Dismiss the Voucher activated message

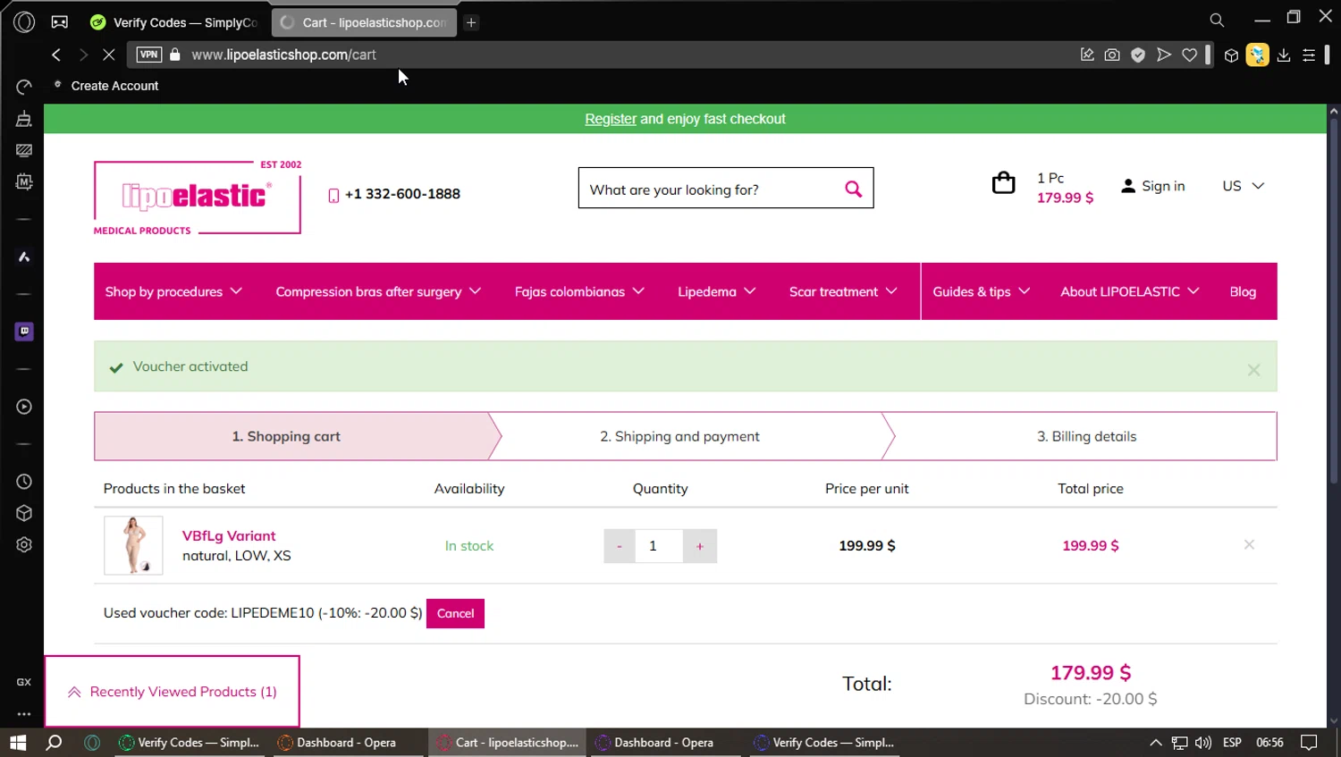[1253, 369]
